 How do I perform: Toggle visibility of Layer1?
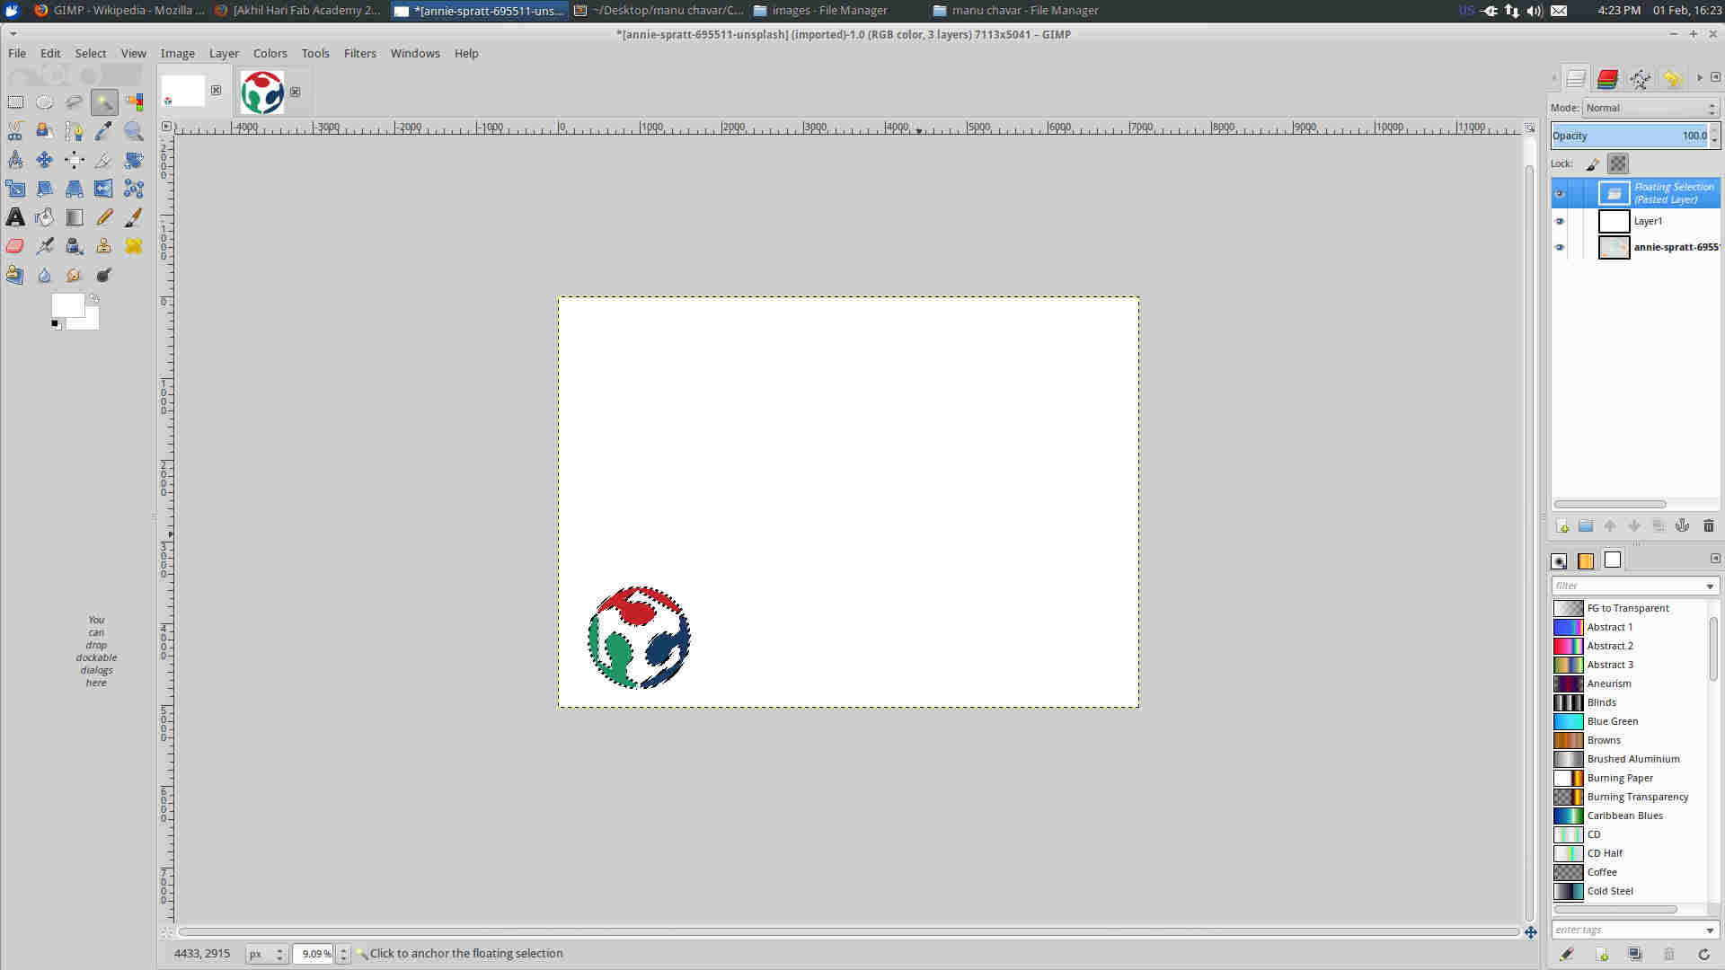(1559, 220)
